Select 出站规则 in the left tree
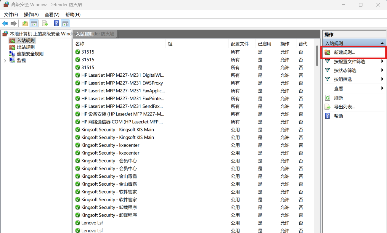Image resolution: width=387 pixels, height=233 pixels. click(x=25, y=47)
